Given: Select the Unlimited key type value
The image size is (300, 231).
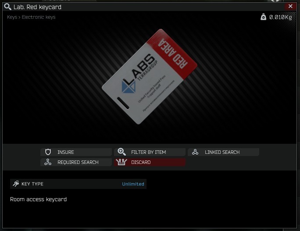Looking at the screenshot, I should click(133, 184).
